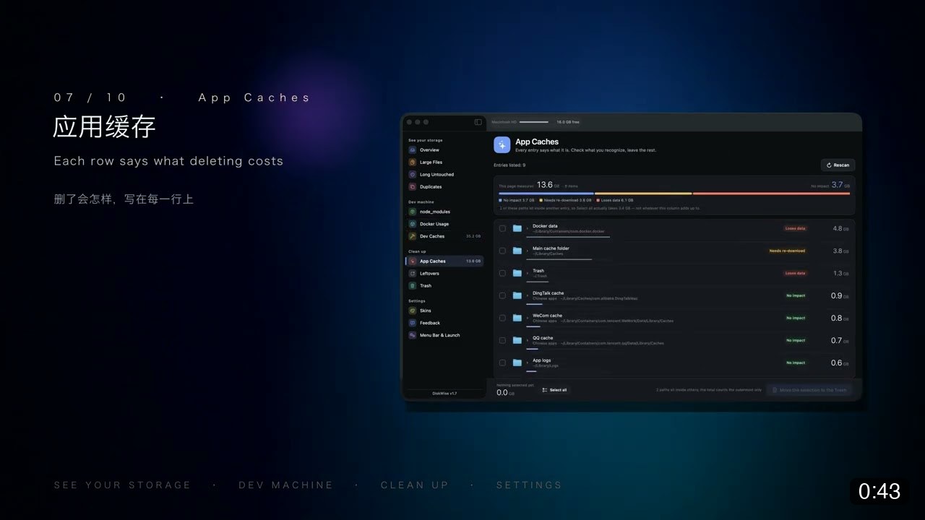
Task: Switch to SEE YOUR STORAGE chapter label
Action: (x=122, y=485)
